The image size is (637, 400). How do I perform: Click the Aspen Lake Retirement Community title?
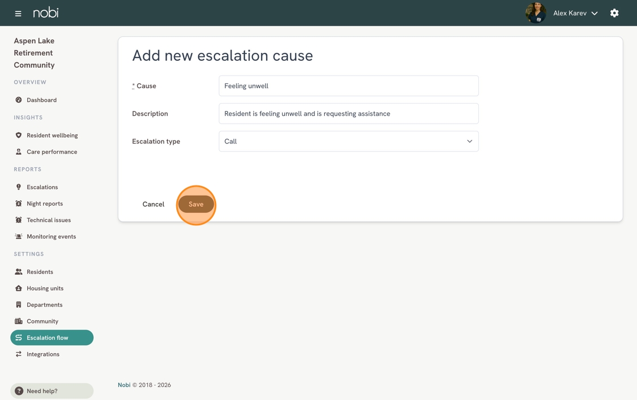pyautogui.click(x=34, y=53)
